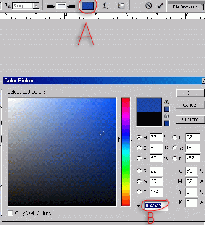This screenshot has width=205, height=225.
Task: Click the Lab a field showing 18
Action: [x=193, y=148]
